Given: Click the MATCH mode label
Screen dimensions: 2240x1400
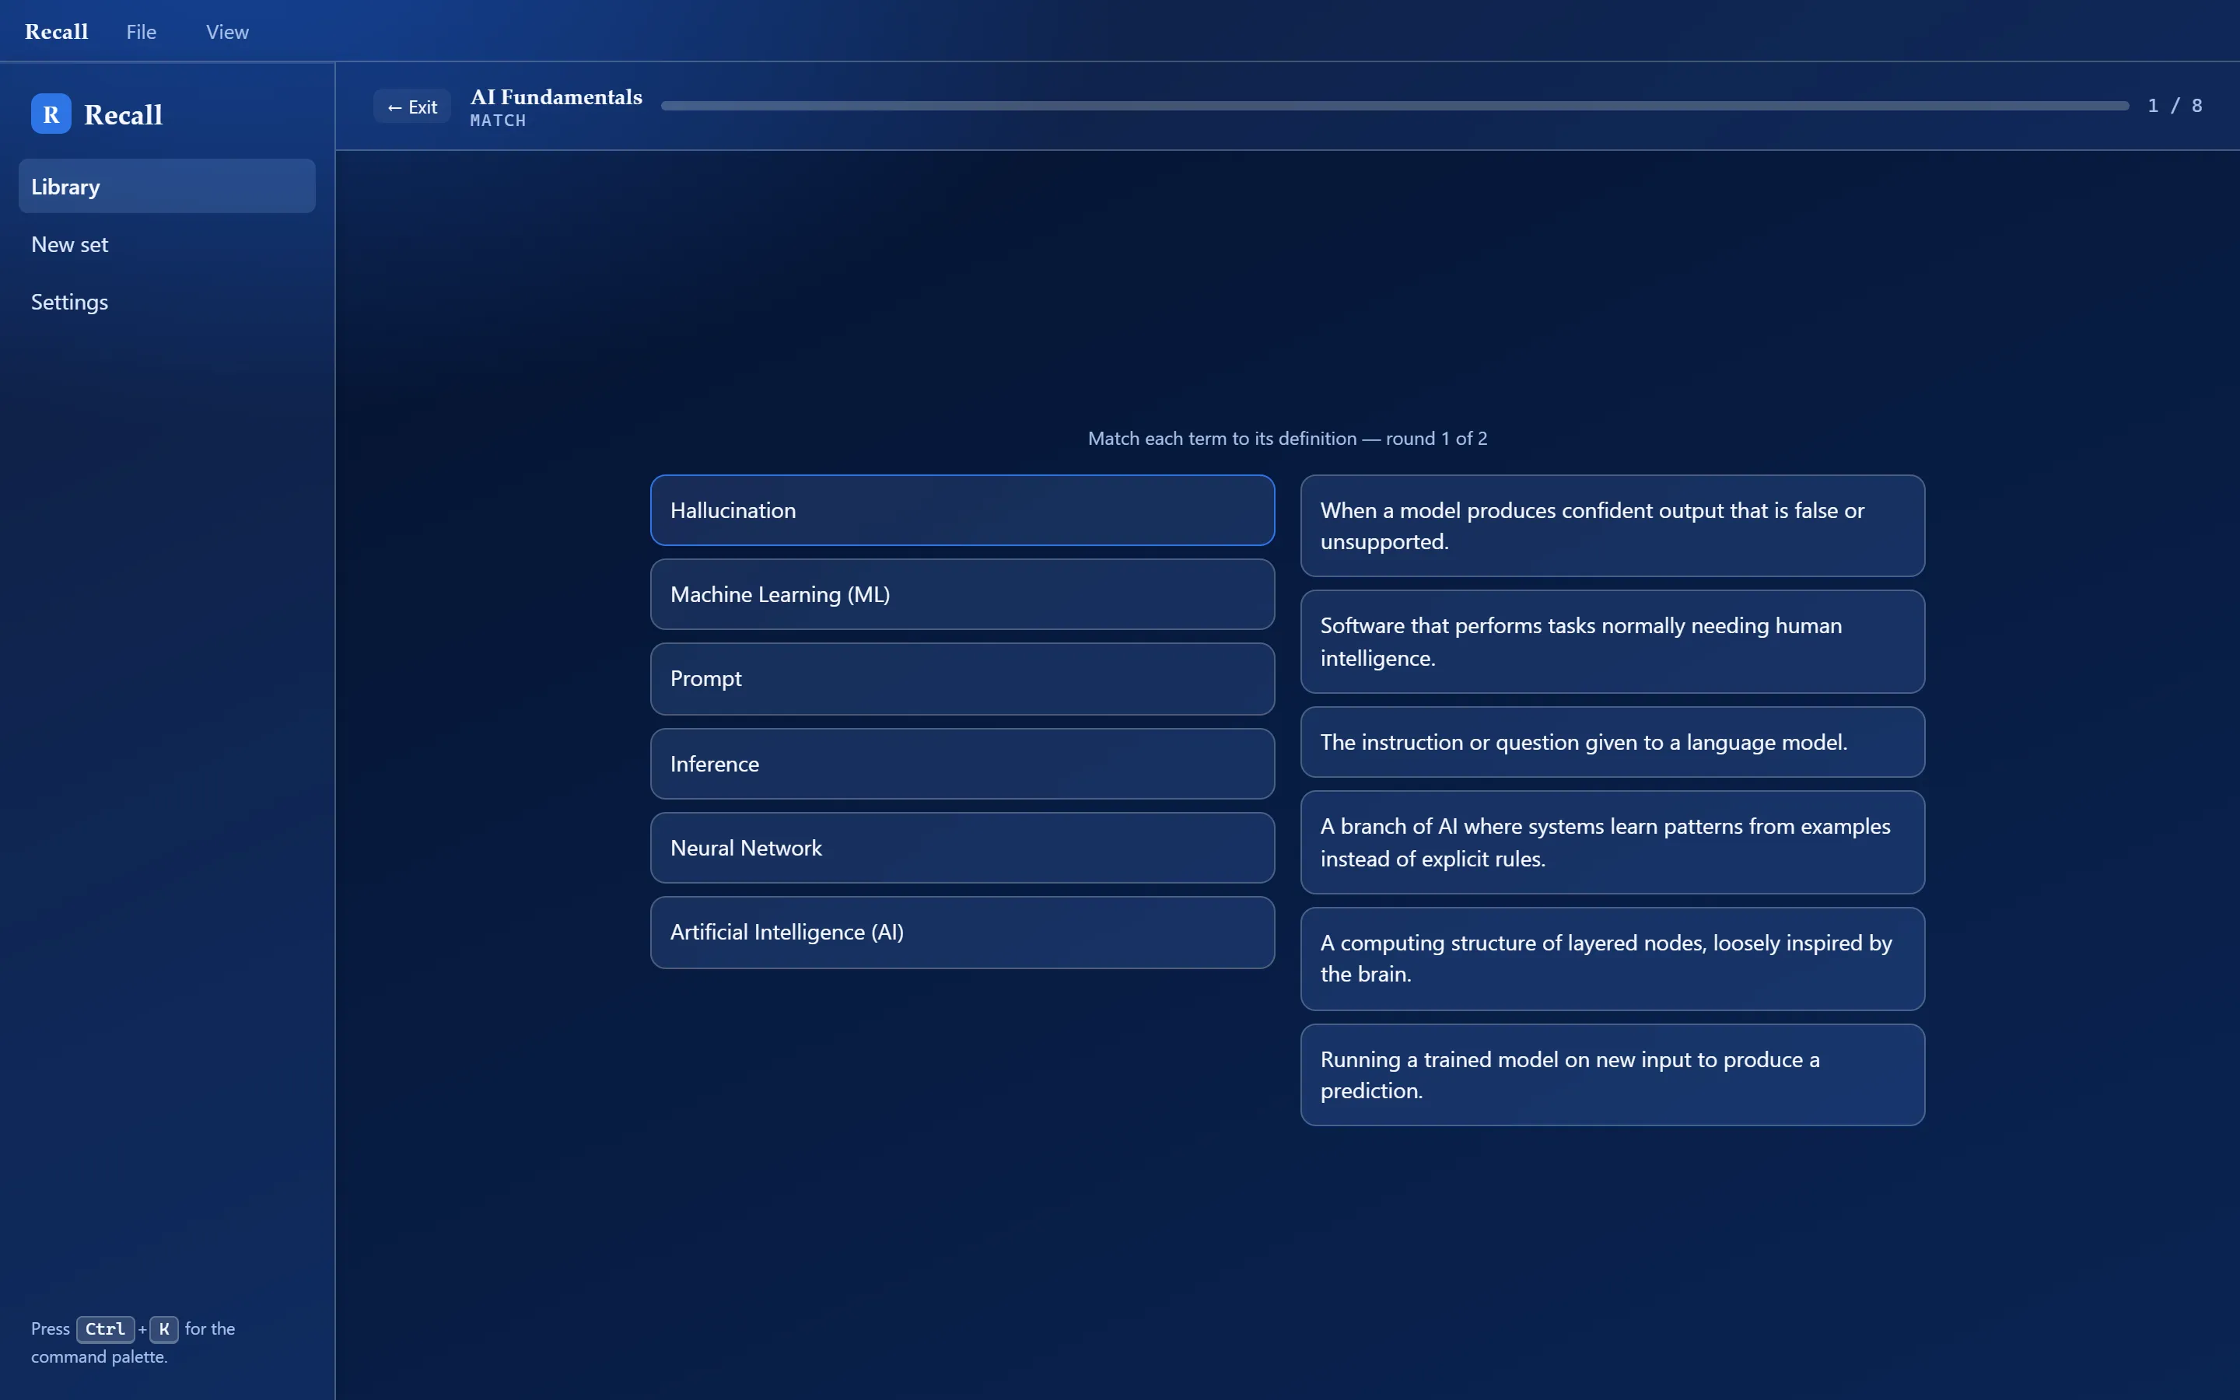Looking at the screenshot, I should pyautogui.click(x=498, y=121).
